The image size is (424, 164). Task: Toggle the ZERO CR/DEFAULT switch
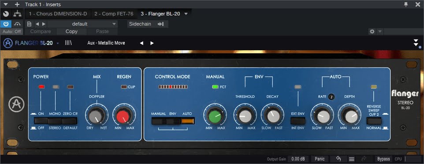70,121
